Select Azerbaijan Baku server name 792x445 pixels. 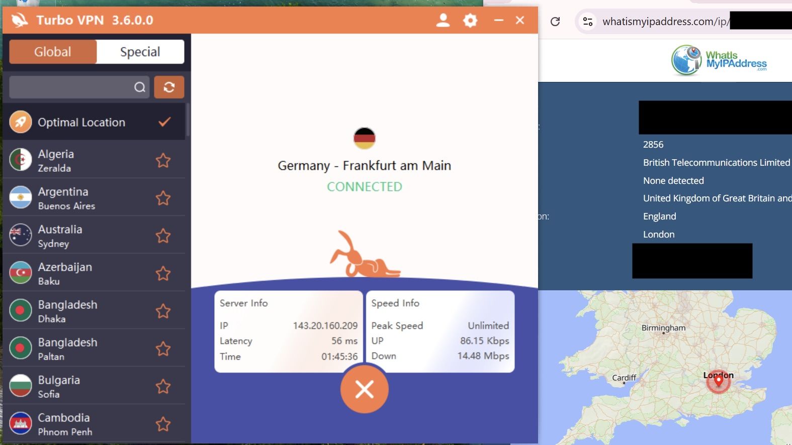tap(65, 274)
